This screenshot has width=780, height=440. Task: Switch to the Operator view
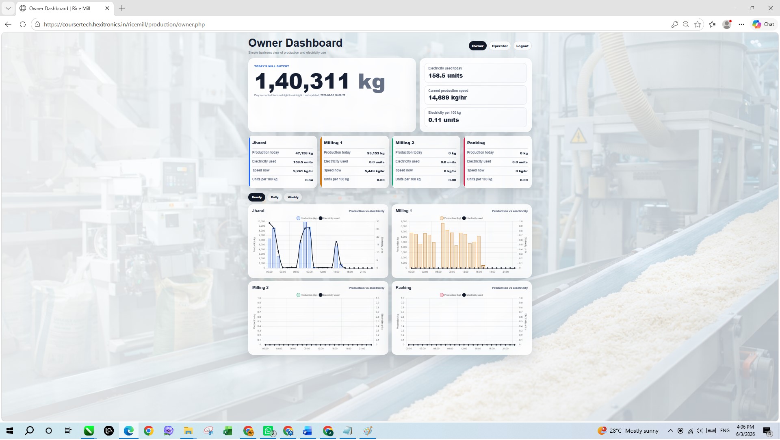tap(500, 46)
